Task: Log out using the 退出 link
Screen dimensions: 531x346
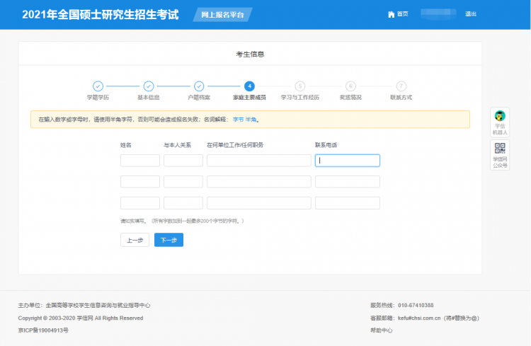Action: click(471, 14)
